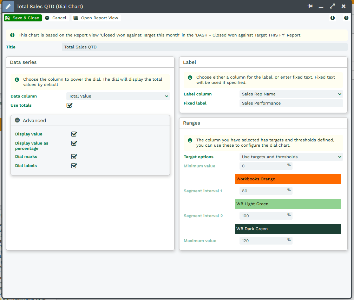Image resolution: width=354 pixels, height=300 pixels.
Task: Open help via the question mark icon
Action: 346,18
